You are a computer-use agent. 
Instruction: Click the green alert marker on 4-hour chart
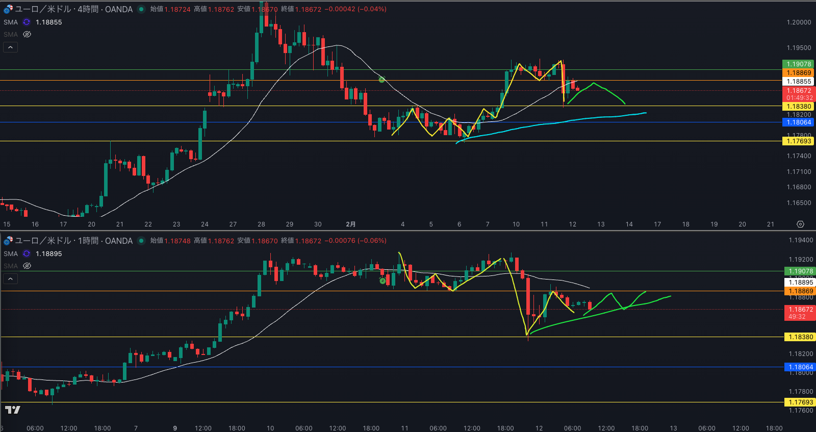click(x=381, y=80)
